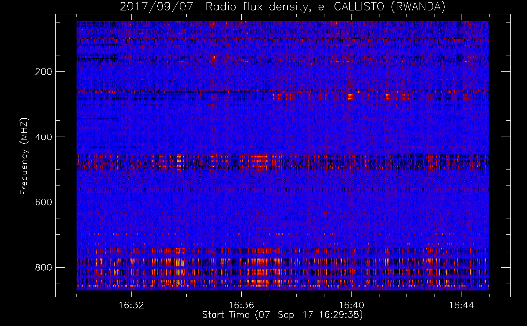Viewport: 527px width, 326px height.
Task: Click the 16:40 time tick label
Action: 351,305
